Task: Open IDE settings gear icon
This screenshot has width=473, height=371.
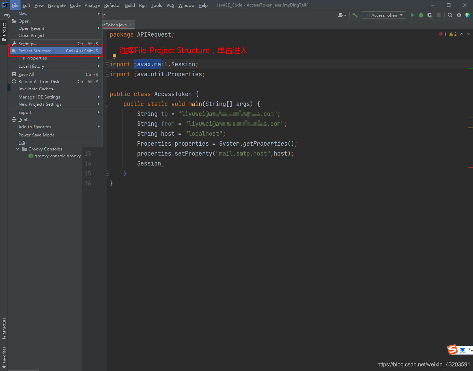Action: [x=459, y=15]
